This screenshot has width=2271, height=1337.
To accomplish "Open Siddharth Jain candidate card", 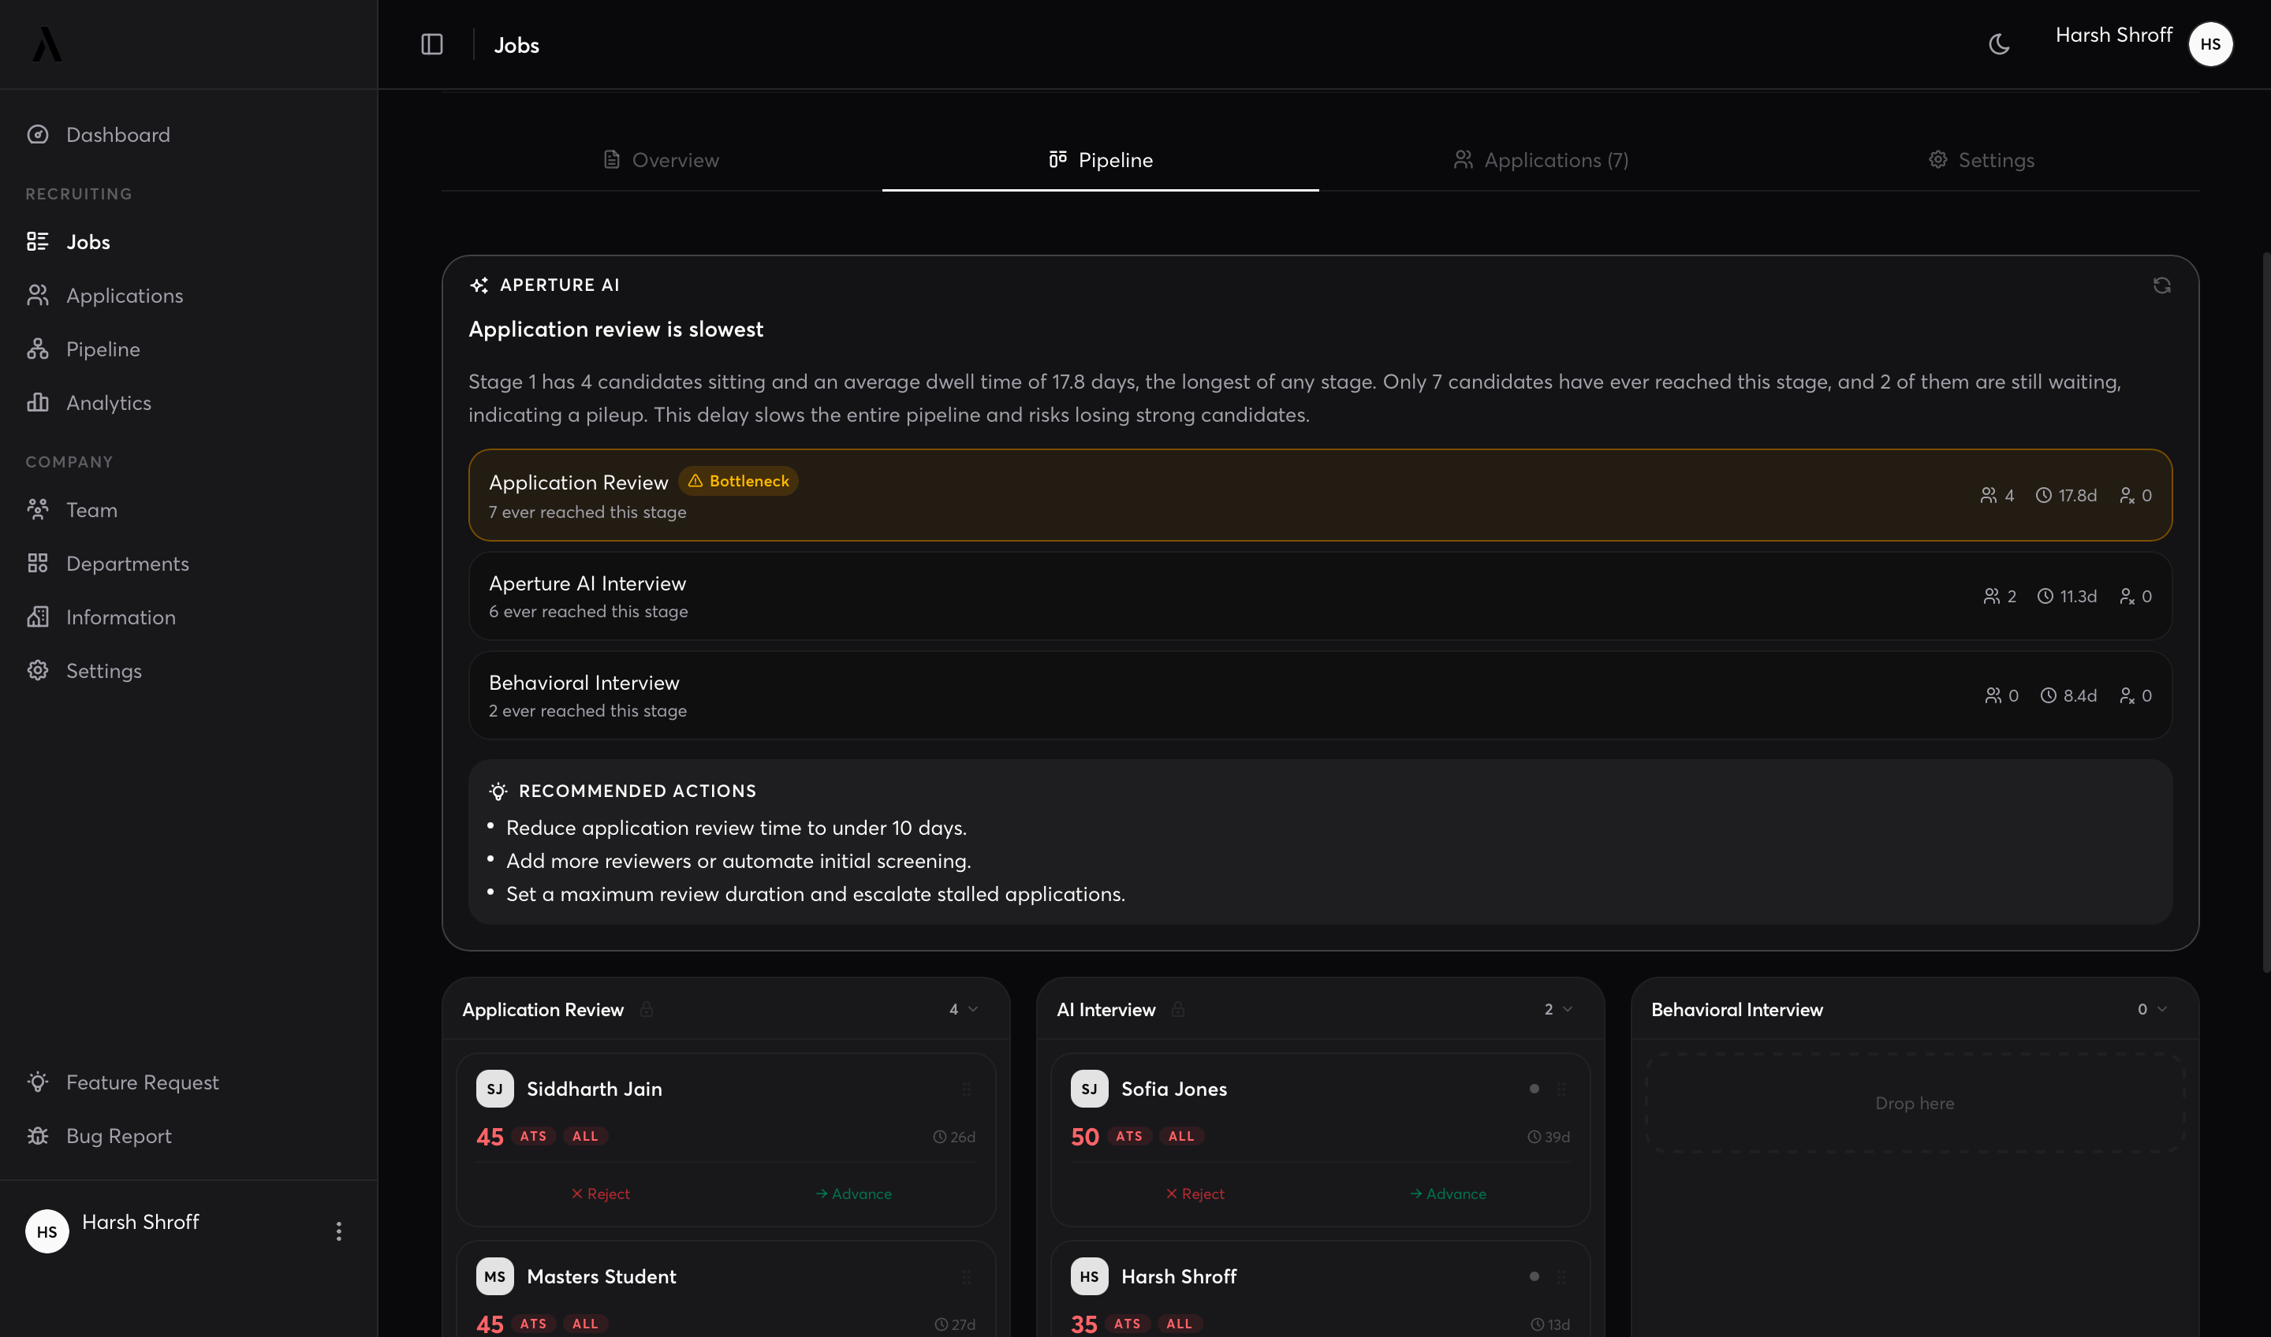I will click(725, 1140).
